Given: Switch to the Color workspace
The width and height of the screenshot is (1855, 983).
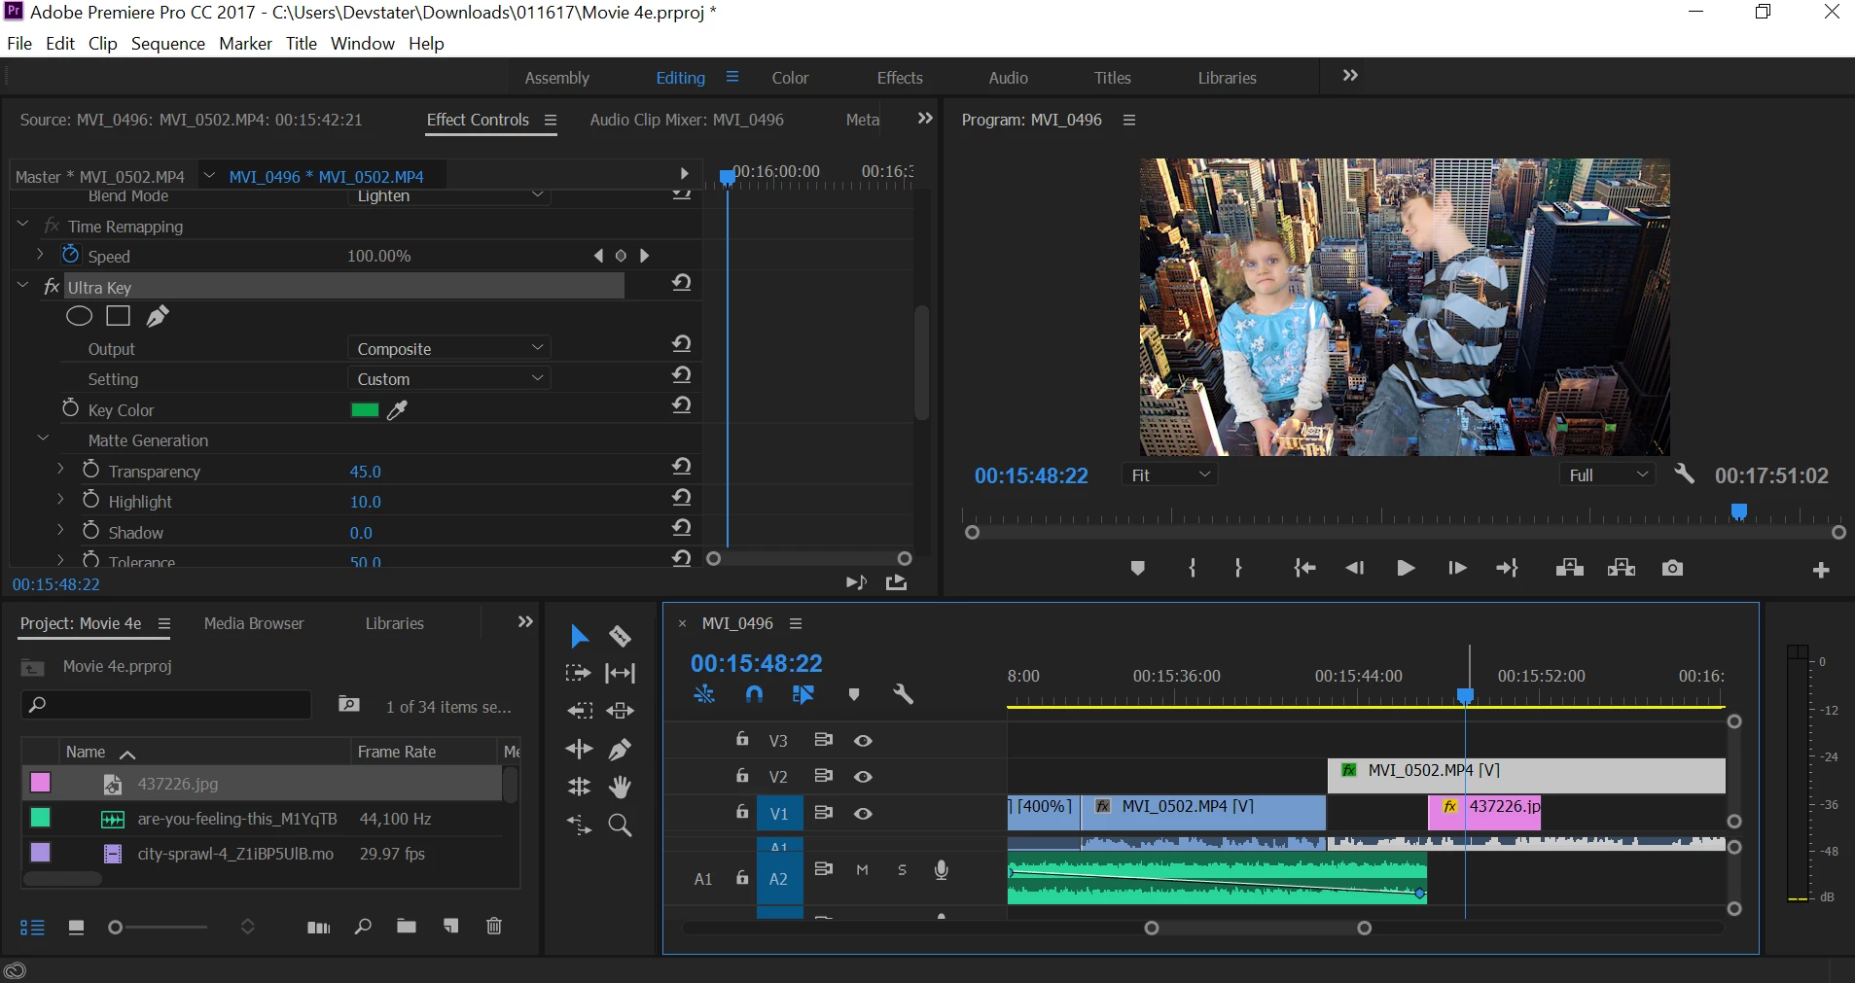Looking at the screenshot, I should point(790,78).
